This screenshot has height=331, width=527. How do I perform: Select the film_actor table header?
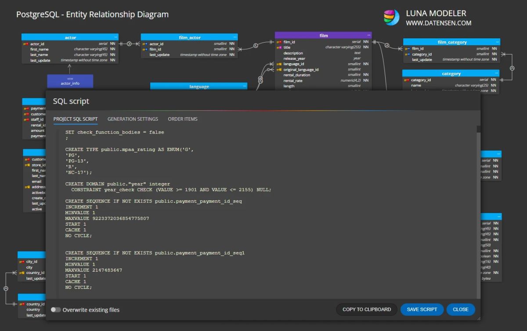[190, 37]
